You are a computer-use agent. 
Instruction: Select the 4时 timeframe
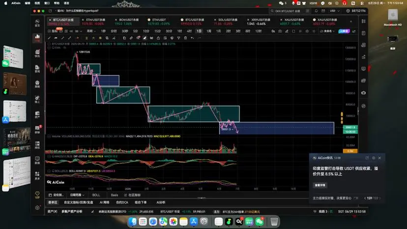point(189,31)
